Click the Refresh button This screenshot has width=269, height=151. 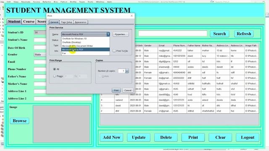[244, 34]
